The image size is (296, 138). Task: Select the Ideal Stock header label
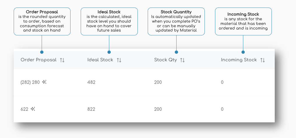click(x=100, y=60)
